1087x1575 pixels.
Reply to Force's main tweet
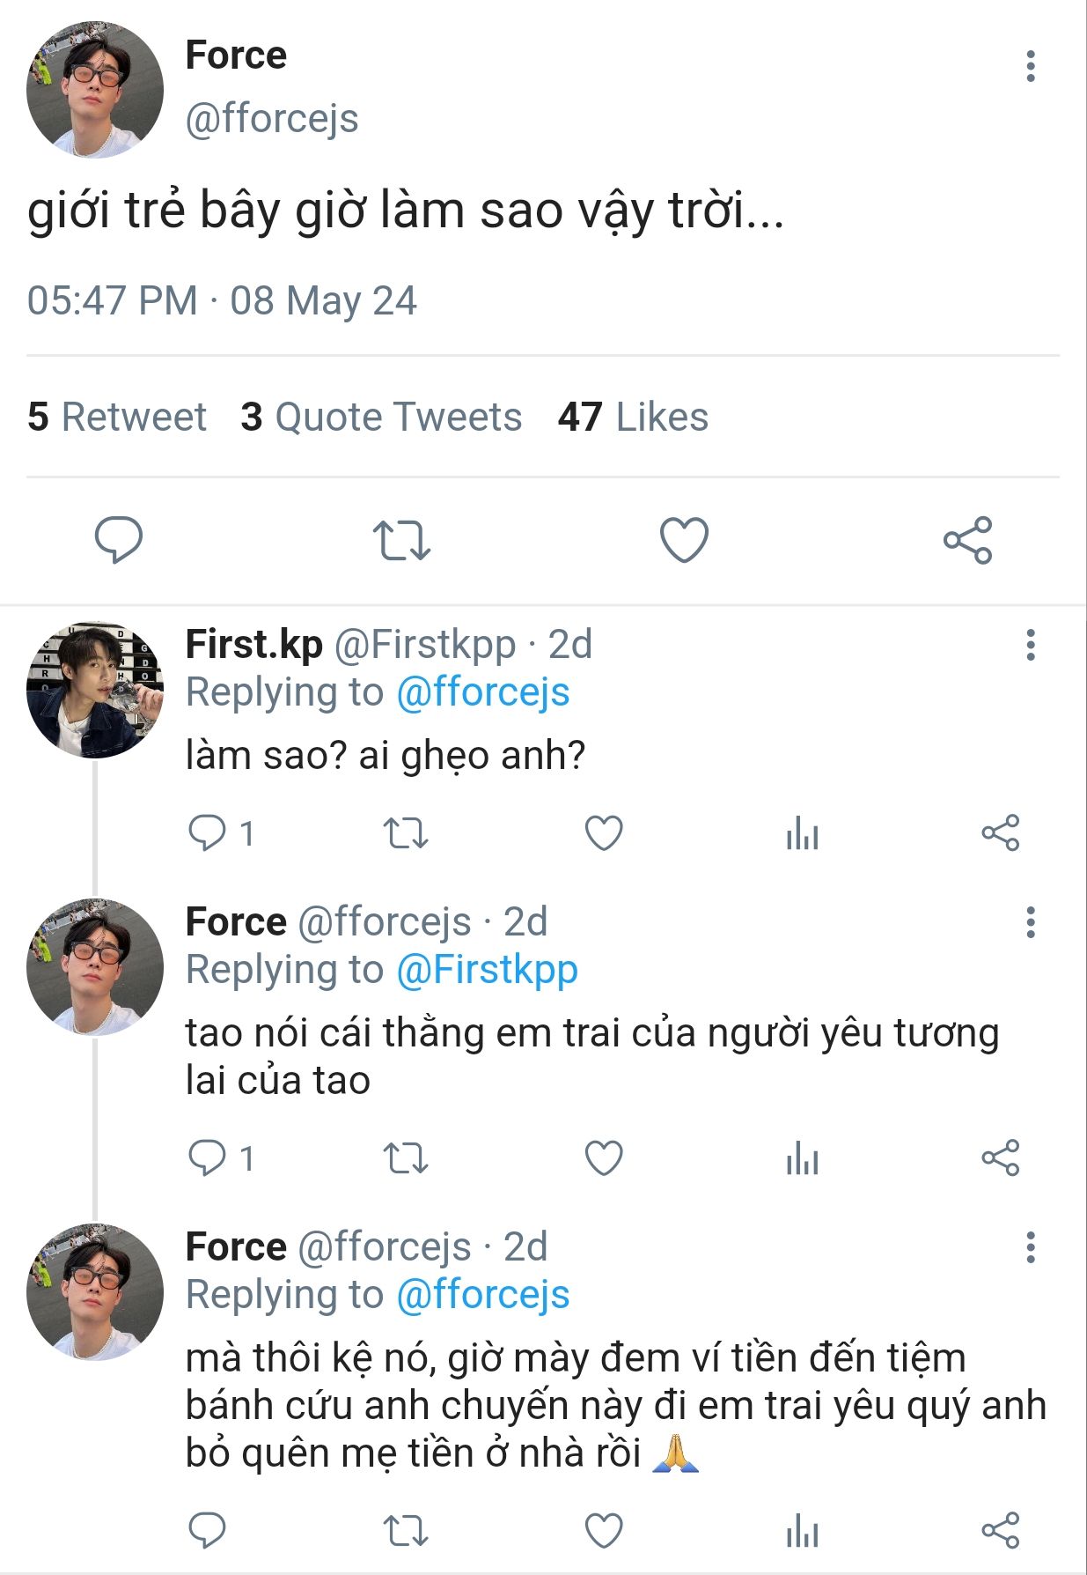[118, 539]
